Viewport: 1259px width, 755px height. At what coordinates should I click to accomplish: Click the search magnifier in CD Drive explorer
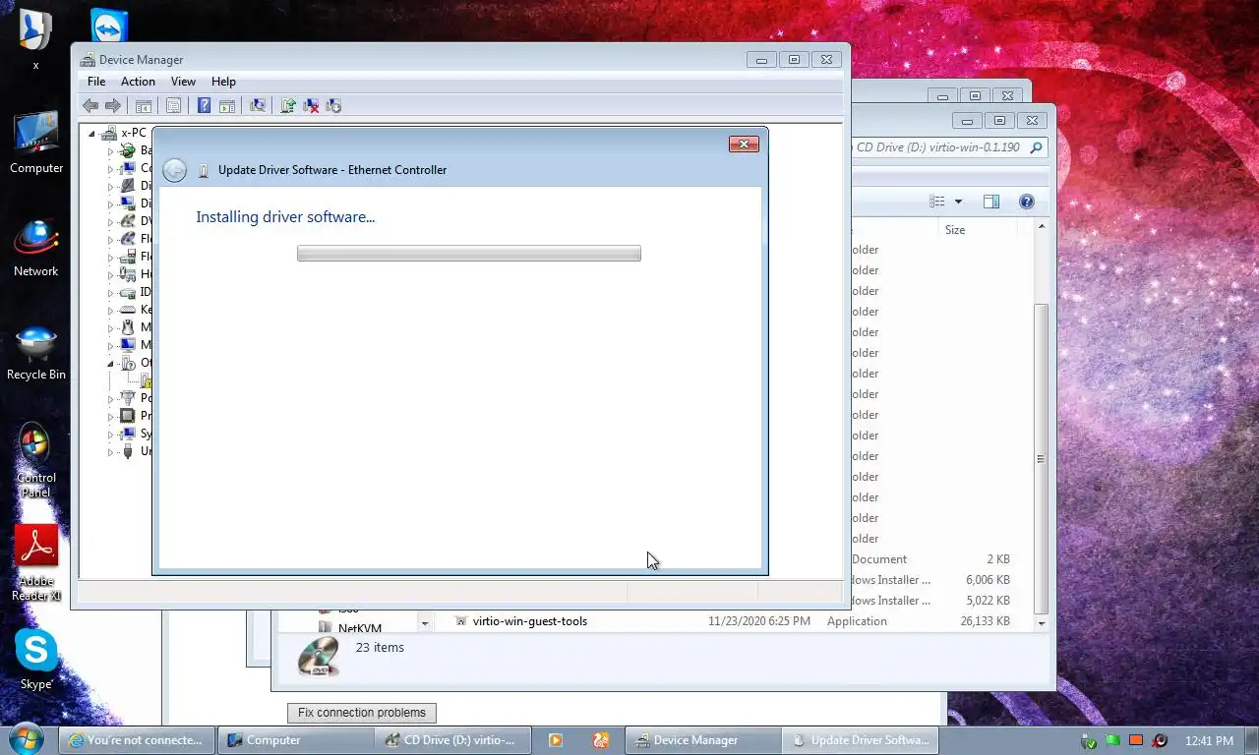1036,147
